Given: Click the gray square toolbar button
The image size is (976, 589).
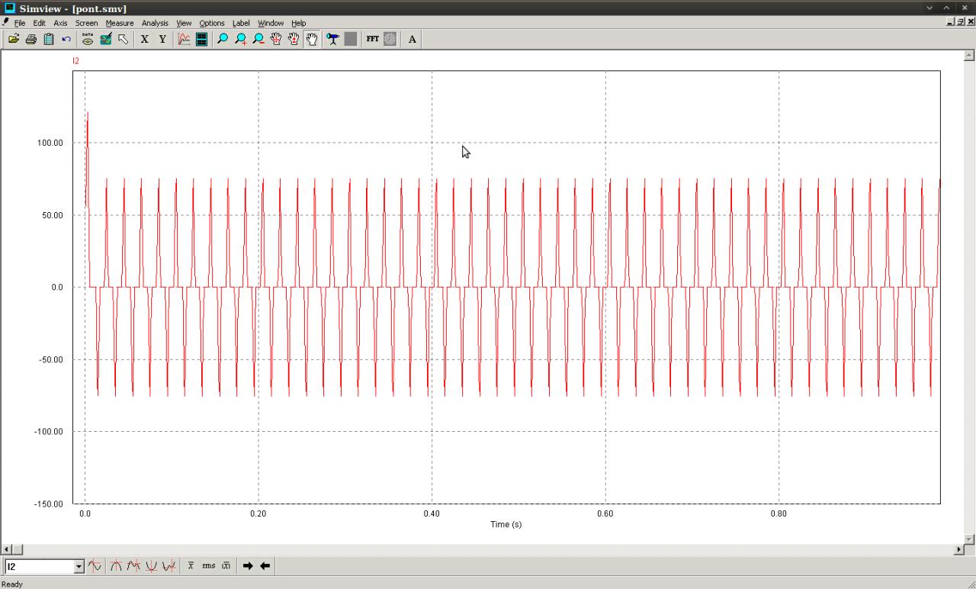Looking at the screenshot, I should tap(351, 39).
